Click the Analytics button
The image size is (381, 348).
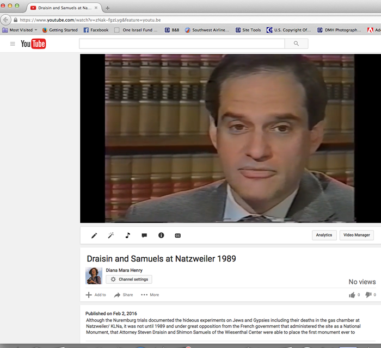coord(324,235)
